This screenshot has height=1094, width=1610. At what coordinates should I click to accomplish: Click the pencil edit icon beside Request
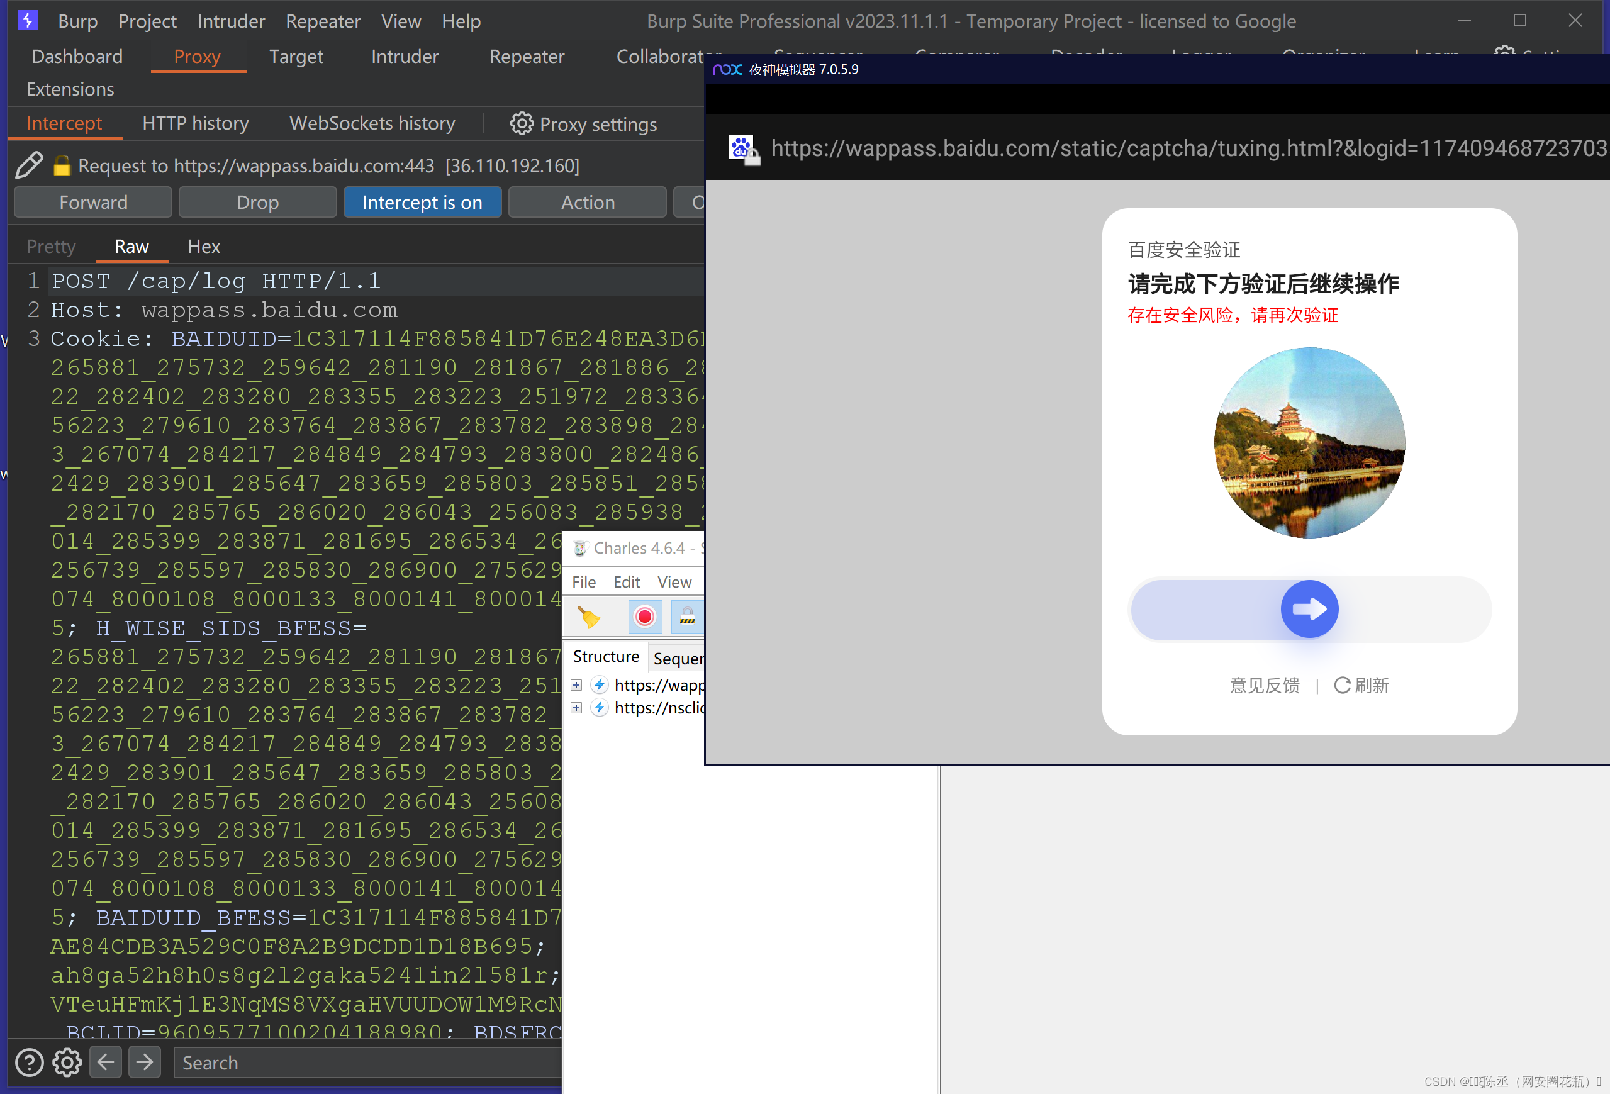[x=29, y=165]
